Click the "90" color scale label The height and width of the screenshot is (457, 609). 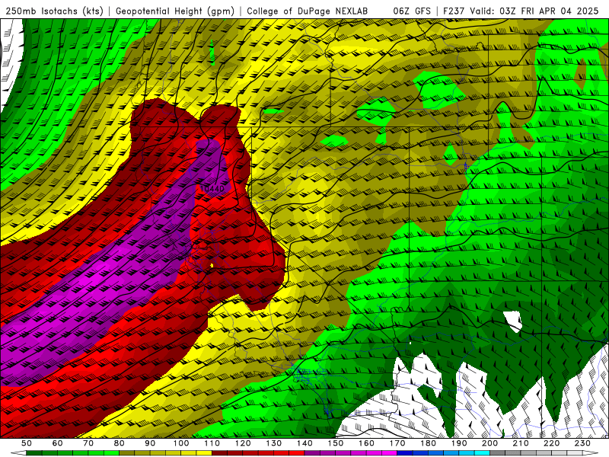coord(150,443)
